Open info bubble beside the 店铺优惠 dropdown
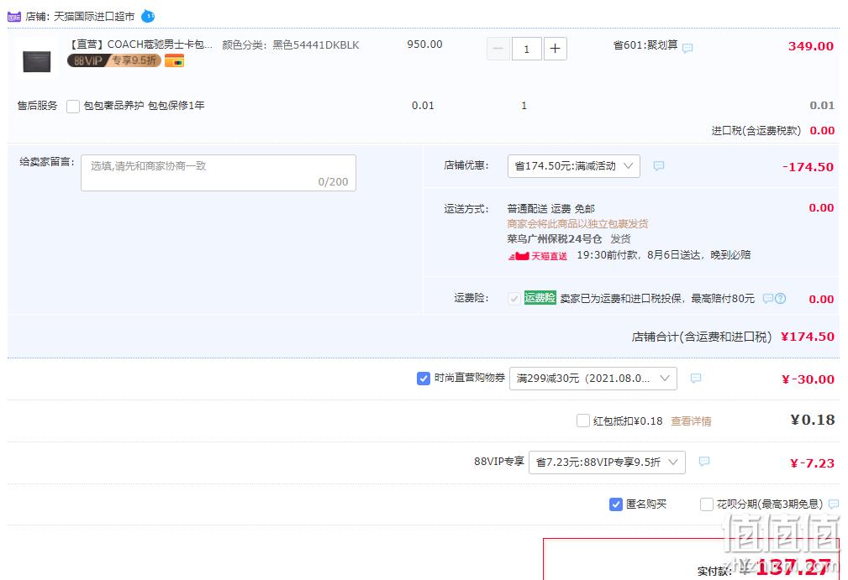848x580 pixels. [658, 166]
